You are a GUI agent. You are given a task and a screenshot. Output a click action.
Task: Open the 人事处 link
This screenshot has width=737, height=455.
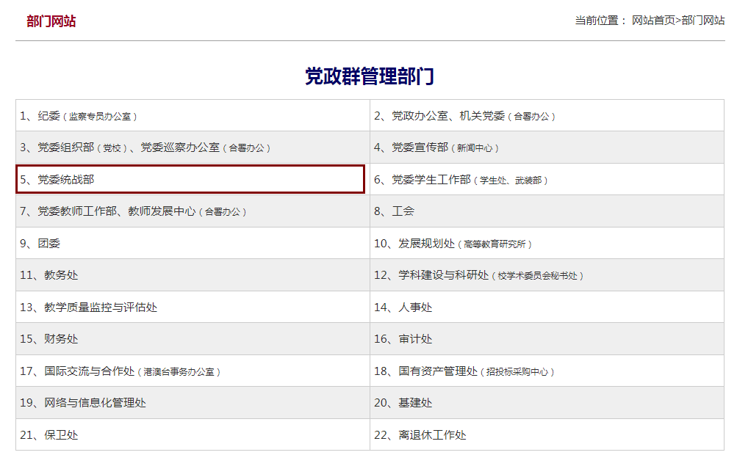[415, 307]
